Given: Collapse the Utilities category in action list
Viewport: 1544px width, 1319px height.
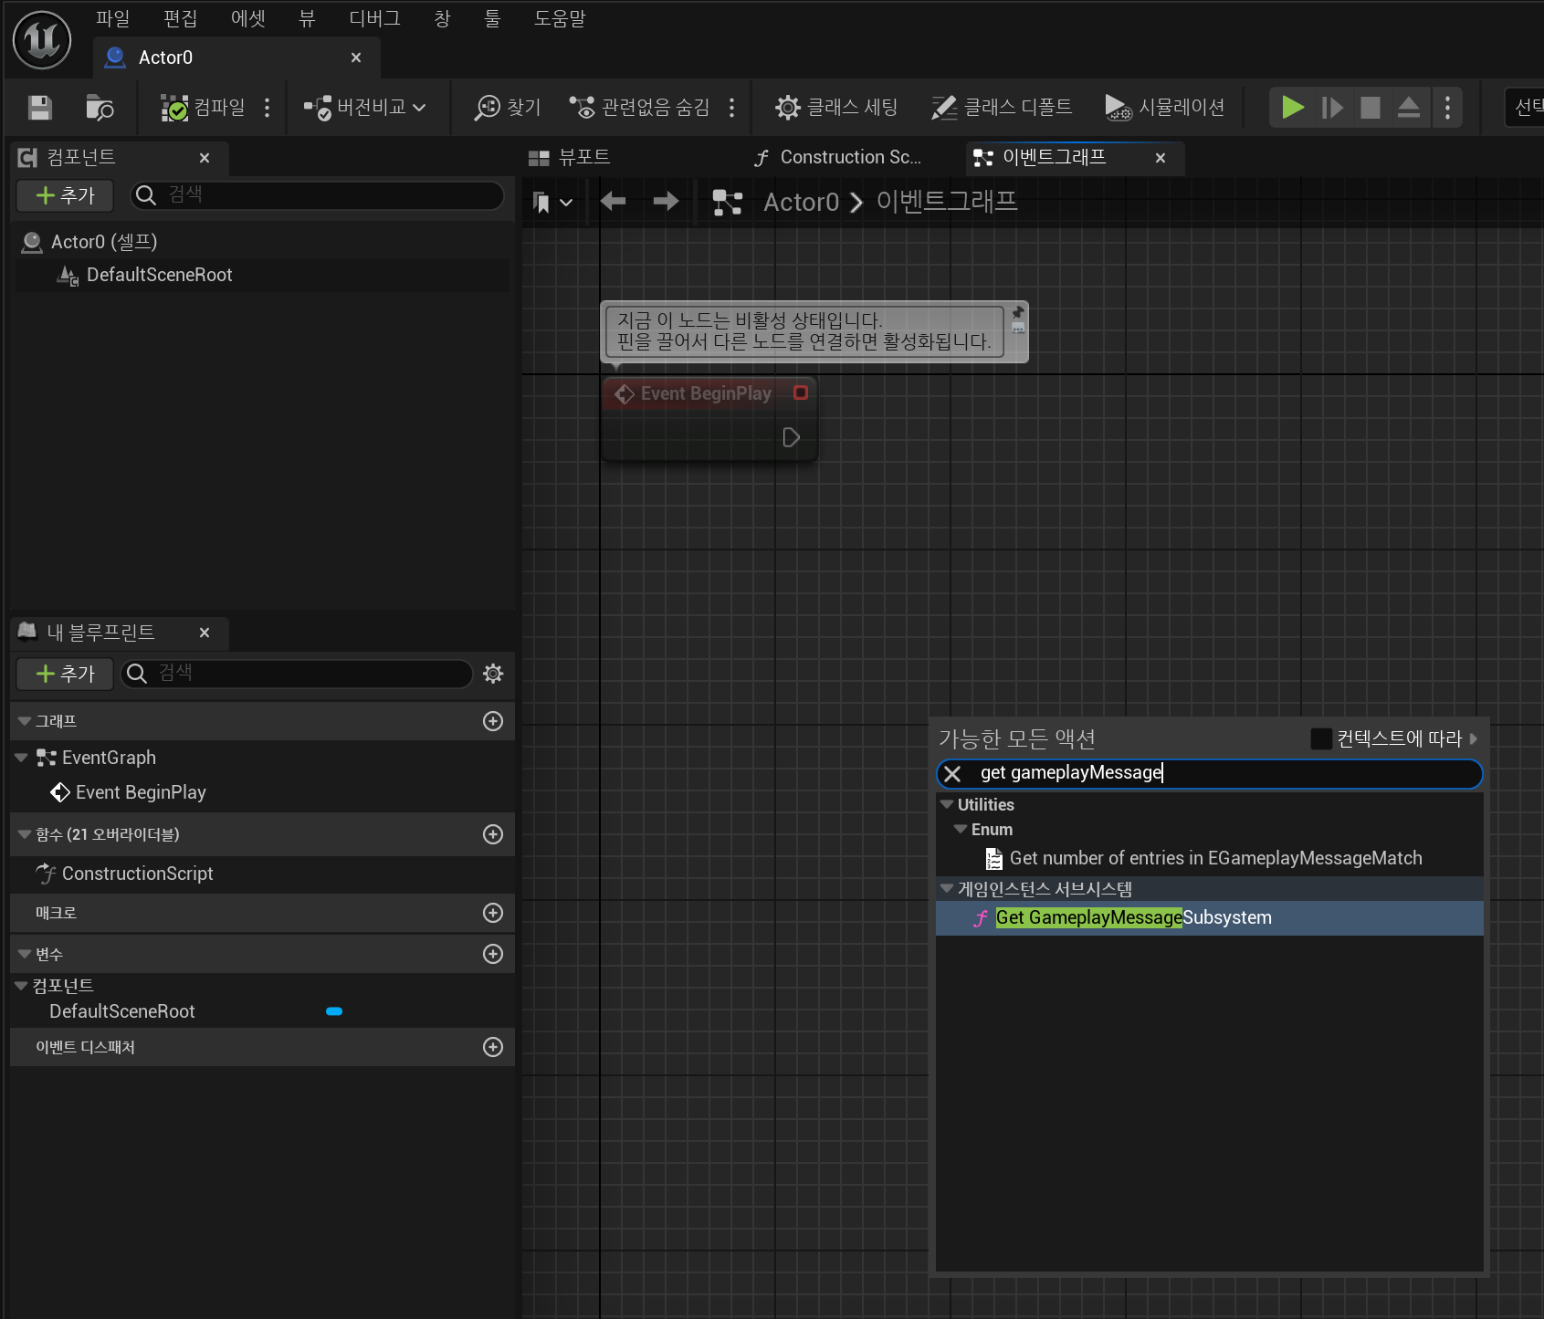Looking at the screenshot, I should (x=947, y=804).
